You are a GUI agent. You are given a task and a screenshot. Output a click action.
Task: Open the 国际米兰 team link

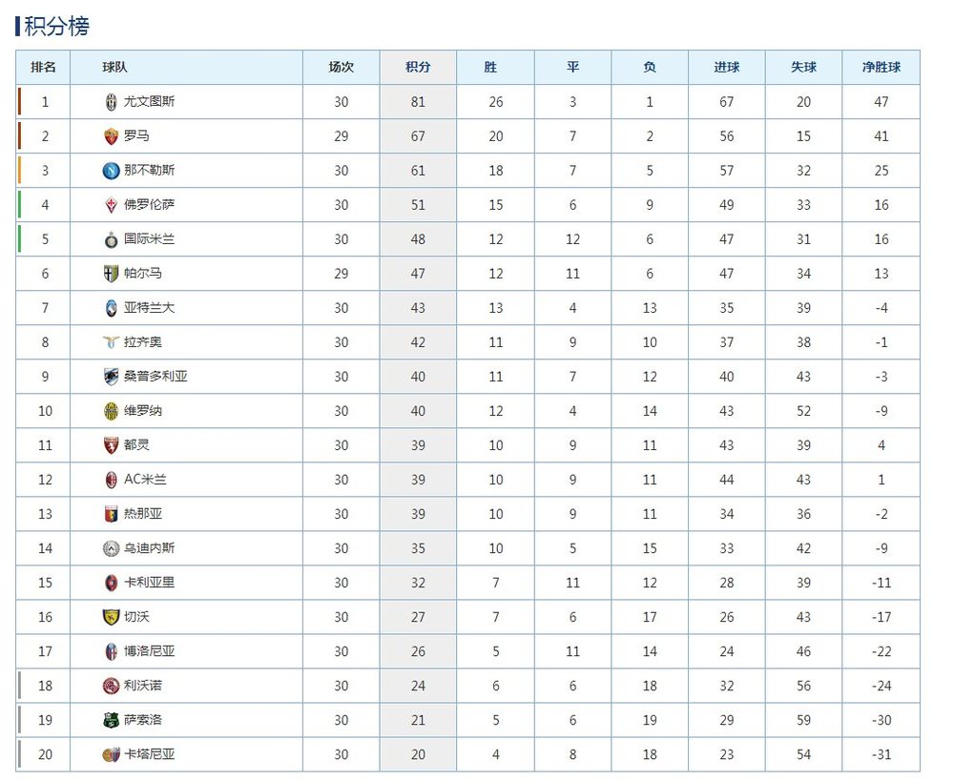pyautogui.click(x=149, y=239)
